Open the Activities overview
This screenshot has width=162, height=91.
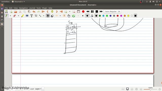(x=5, y=2)
